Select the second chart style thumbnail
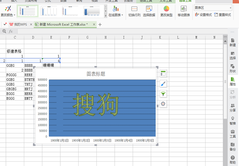This screenshot has width=239, height=166. 49,11
